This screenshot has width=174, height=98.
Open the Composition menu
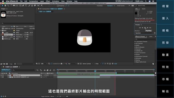33,1
